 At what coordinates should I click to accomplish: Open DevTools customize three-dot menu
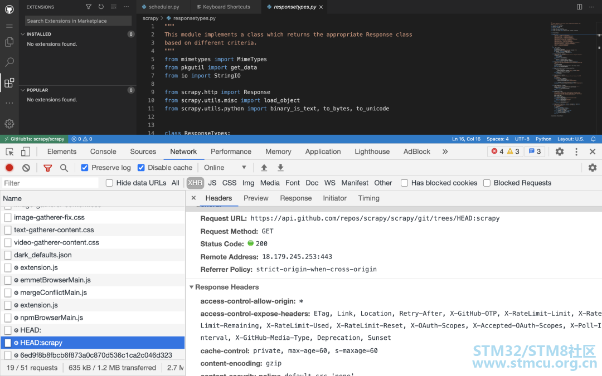(576, 152)
